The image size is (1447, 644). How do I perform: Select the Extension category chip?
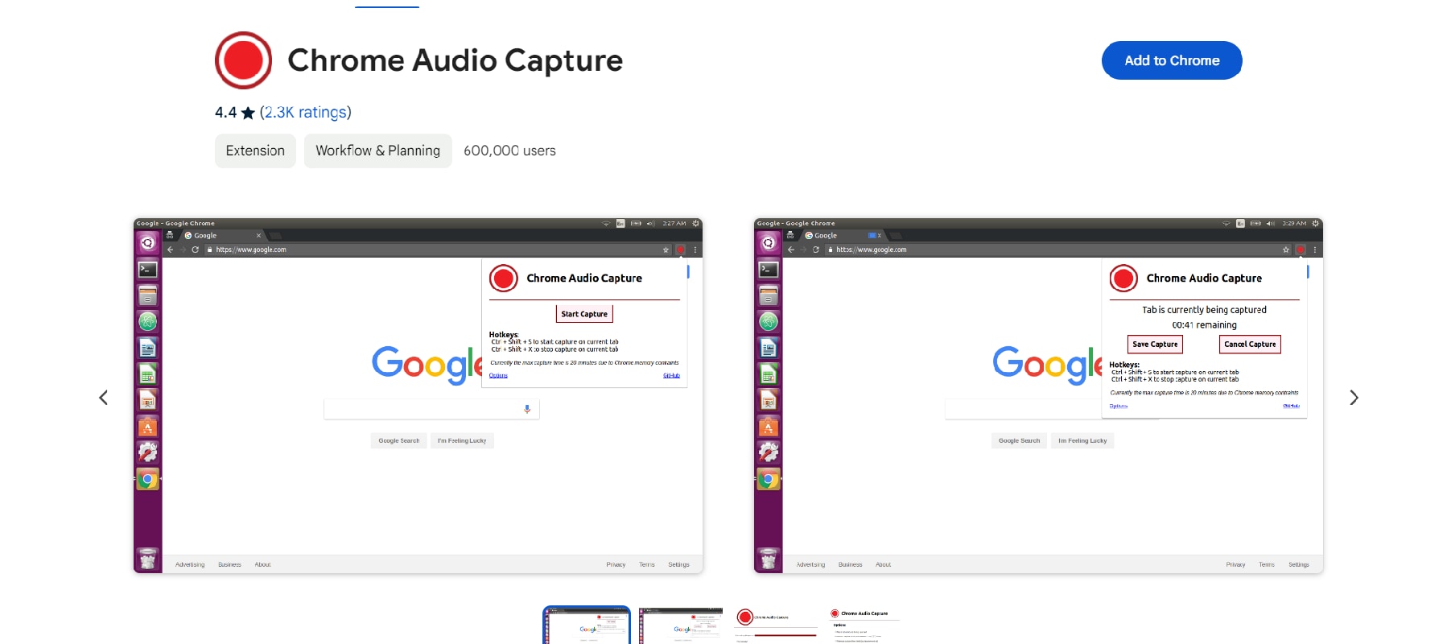255,151
